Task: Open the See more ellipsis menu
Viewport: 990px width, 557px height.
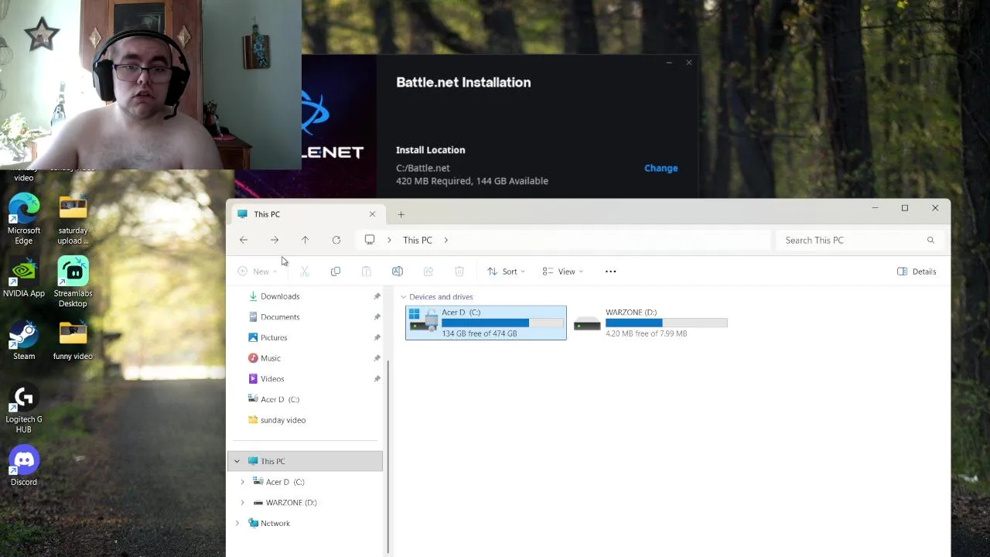Action: [610, 272]
